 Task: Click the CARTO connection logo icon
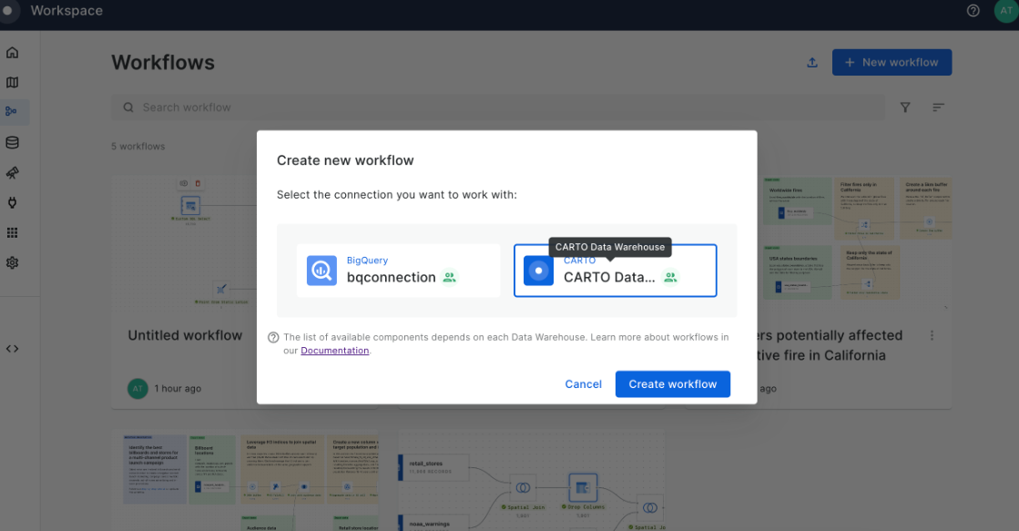[x=538, y=271]
